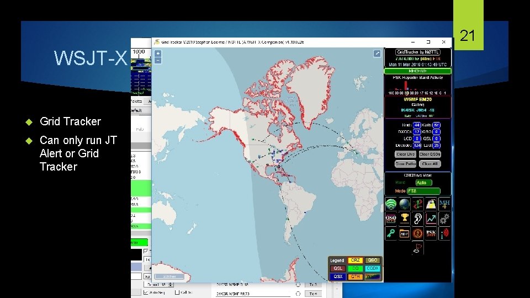Click the green RECEIVE status bar
Screen dimensions: 530x298
418,71
